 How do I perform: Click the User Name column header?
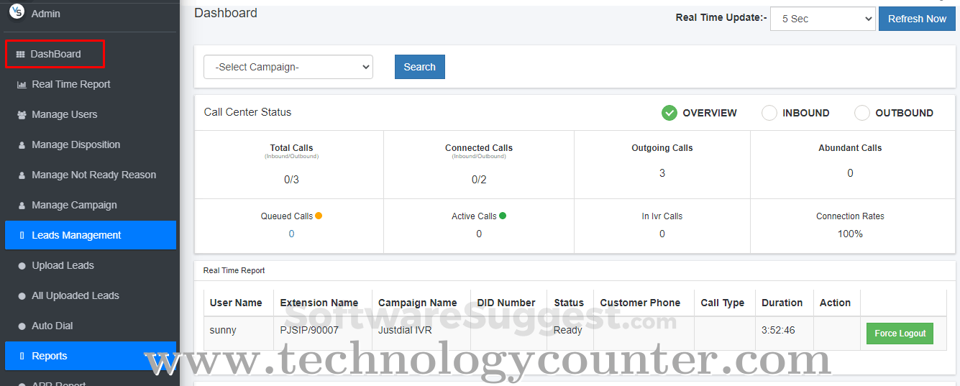pyautogui.click(x=236, y=303)
